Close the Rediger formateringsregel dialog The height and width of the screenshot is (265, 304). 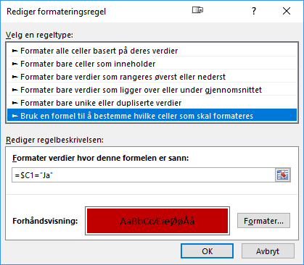click(287, 11)
